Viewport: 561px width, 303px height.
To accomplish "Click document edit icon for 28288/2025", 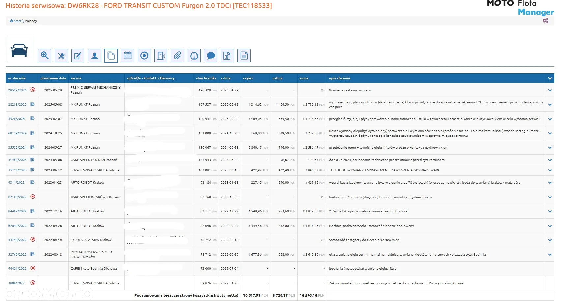I will coord(32,104).
